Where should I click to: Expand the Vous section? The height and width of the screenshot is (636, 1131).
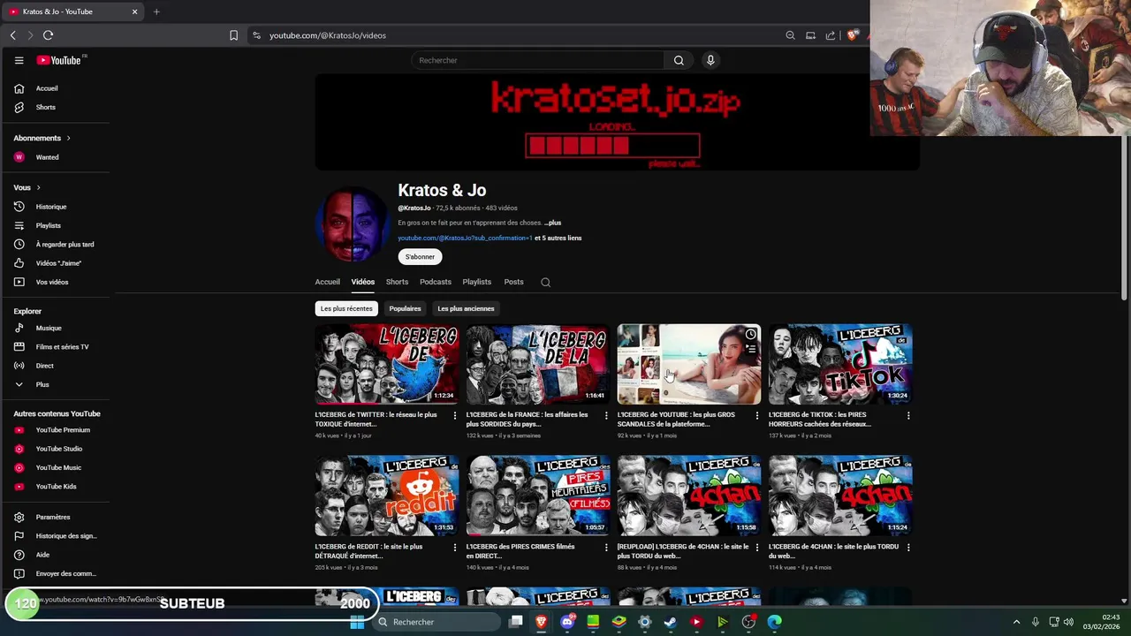(27, 187)
